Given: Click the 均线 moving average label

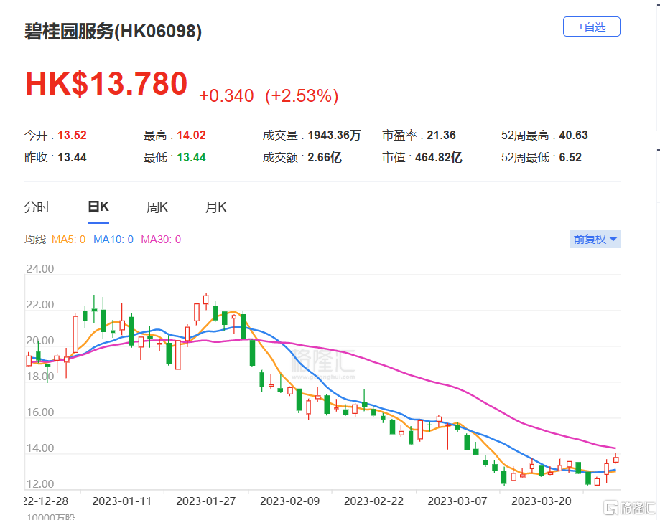Looking at the screenshot, I should (x=35, y=240).
